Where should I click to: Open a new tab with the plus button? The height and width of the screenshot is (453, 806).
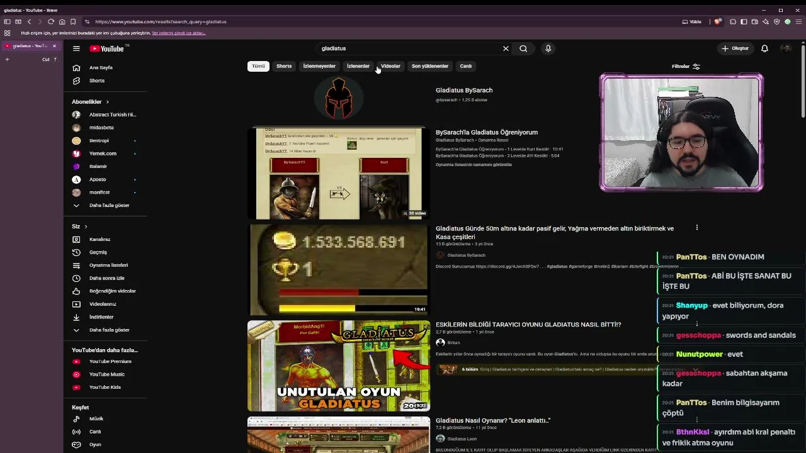7,59
